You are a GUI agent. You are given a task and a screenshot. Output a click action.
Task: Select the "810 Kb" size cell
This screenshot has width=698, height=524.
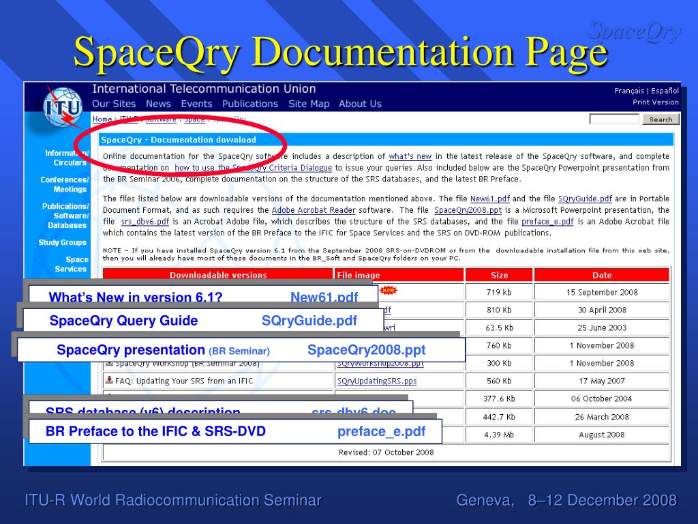pos(499,310)
